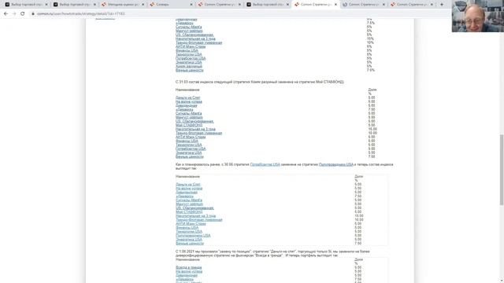The width and height of the screenshot is (504, 283).
Task: Open Финансы USA in the 31.03 table
Action: 187,141
